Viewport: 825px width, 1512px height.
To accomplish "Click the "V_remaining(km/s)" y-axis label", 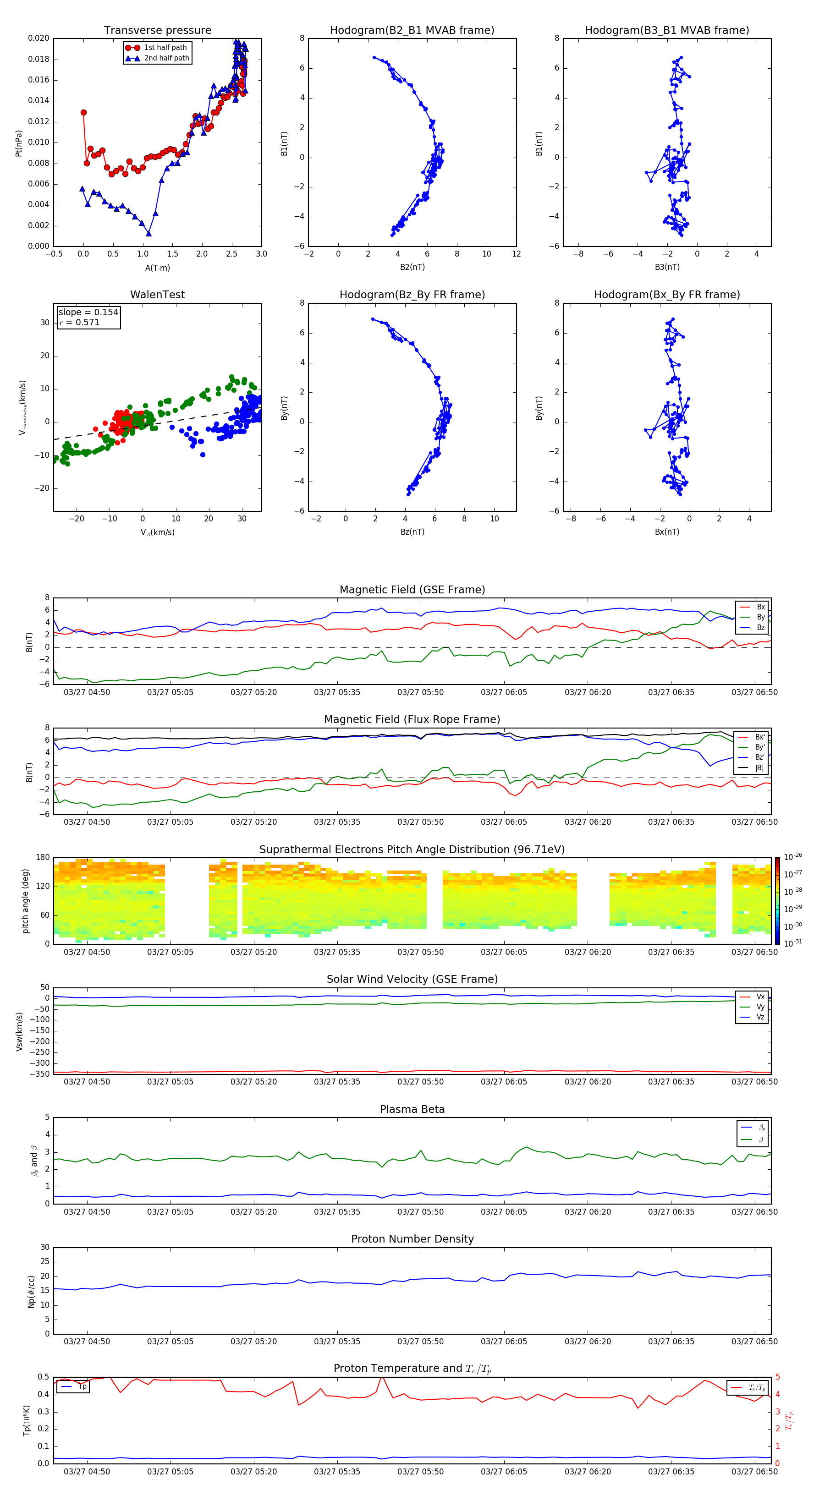I will pos(22,407).
